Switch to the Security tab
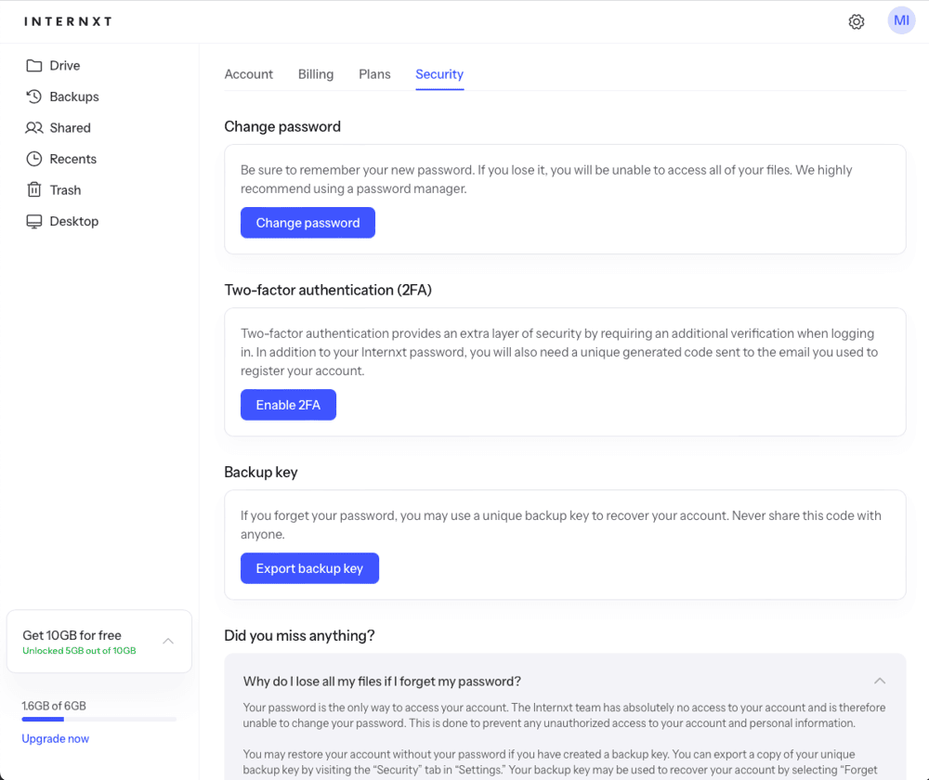Image resolution: width=929 pixels, height=780 pixels. (438, 74)
